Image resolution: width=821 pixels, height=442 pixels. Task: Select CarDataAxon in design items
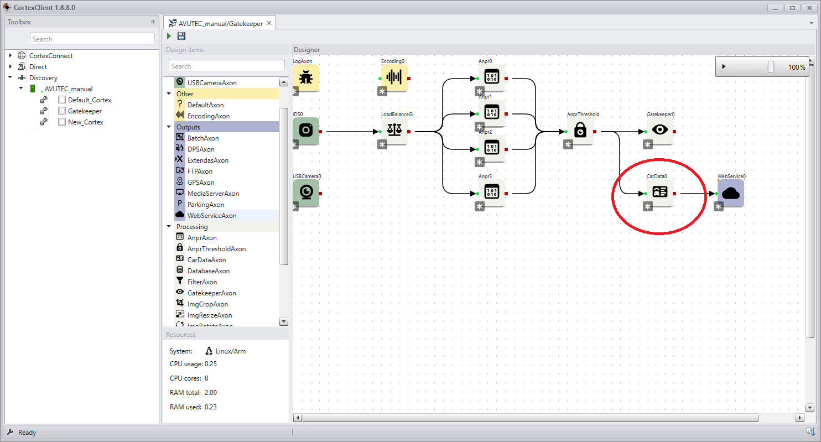pyautogui.click(x=206, y=260)
